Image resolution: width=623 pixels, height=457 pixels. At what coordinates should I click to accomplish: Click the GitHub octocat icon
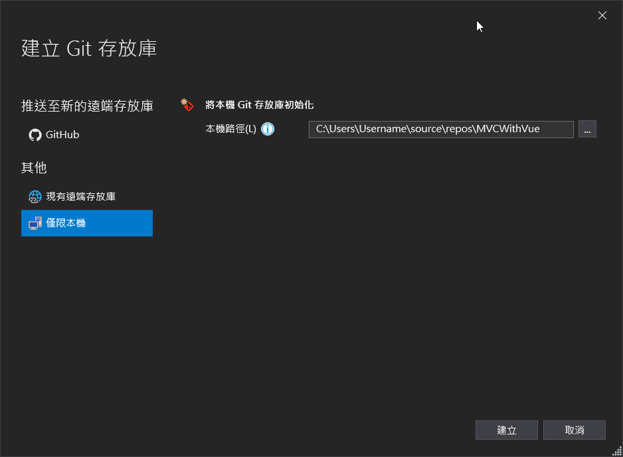(x=35, y=135)
